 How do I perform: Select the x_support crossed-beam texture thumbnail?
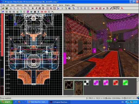point(69,85)
